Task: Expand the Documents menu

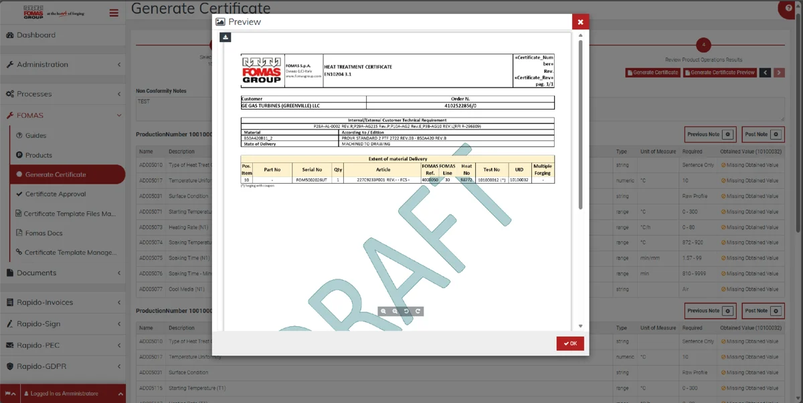Action: [x=63, y=273]
